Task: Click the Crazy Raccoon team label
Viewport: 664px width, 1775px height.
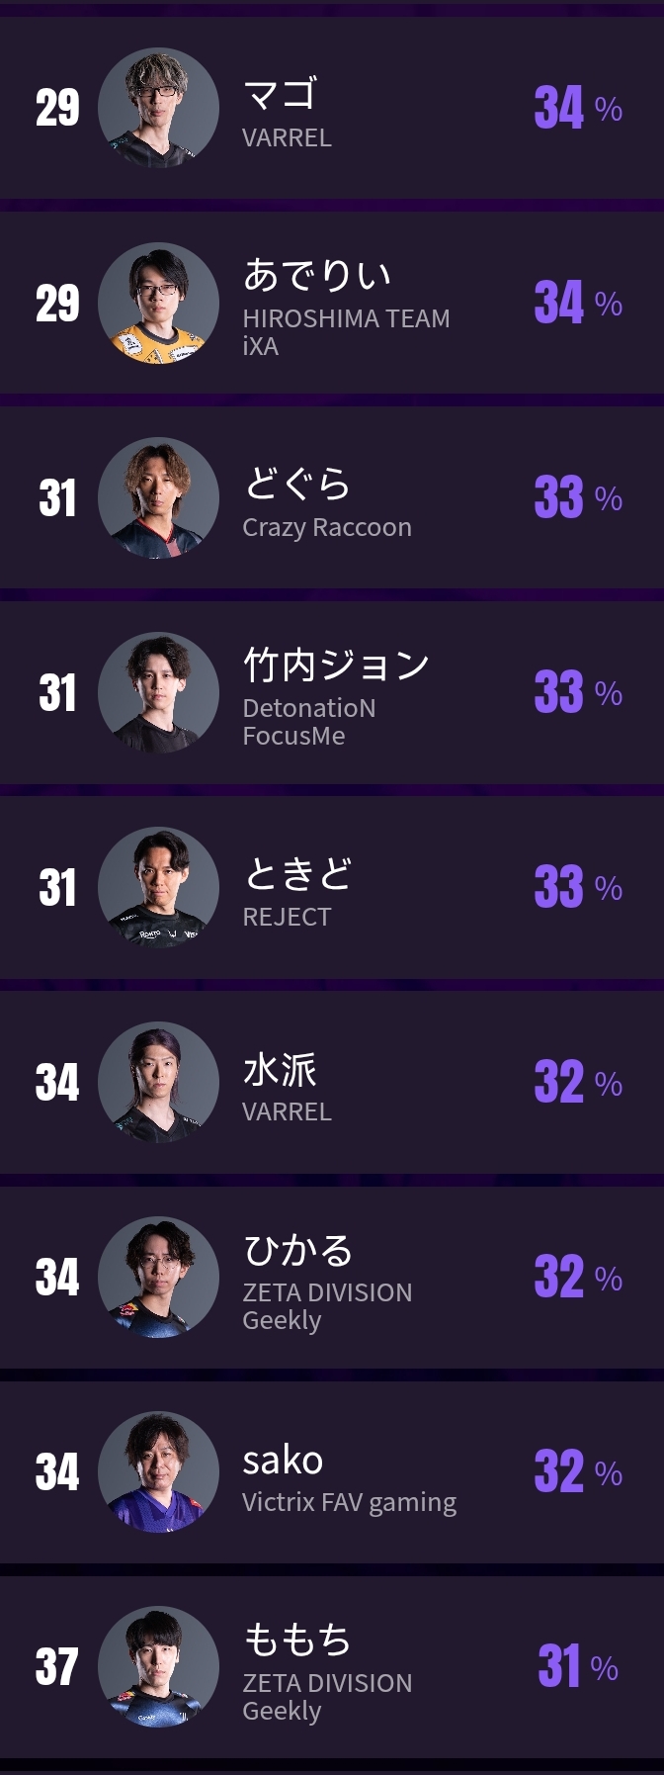Action: [327, 527]
